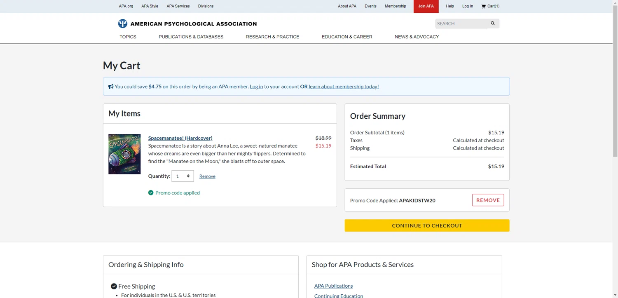Remove the applied promo code
Viewport: 618px width, 298px height.
click(488, 200)
